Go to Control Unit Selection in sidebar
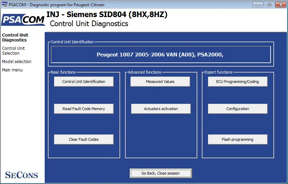This screenshot has height=184, width=288. pyautogui.click(x=13, y=51)
